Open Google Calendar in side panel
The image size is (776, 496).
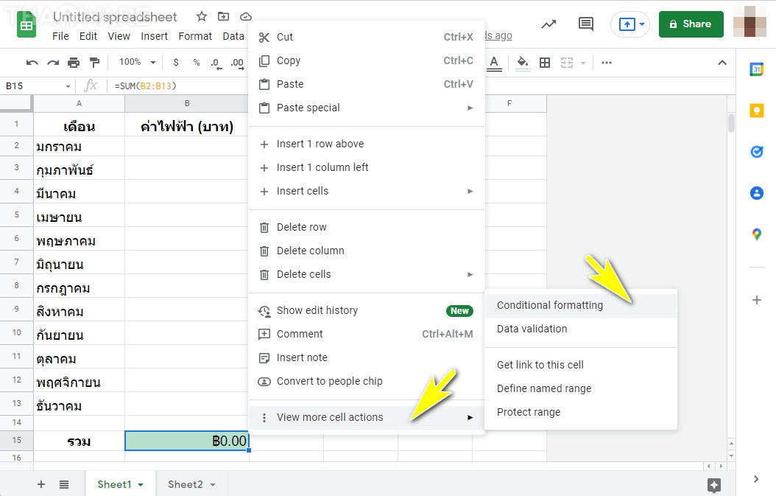(x=756, y=69)
